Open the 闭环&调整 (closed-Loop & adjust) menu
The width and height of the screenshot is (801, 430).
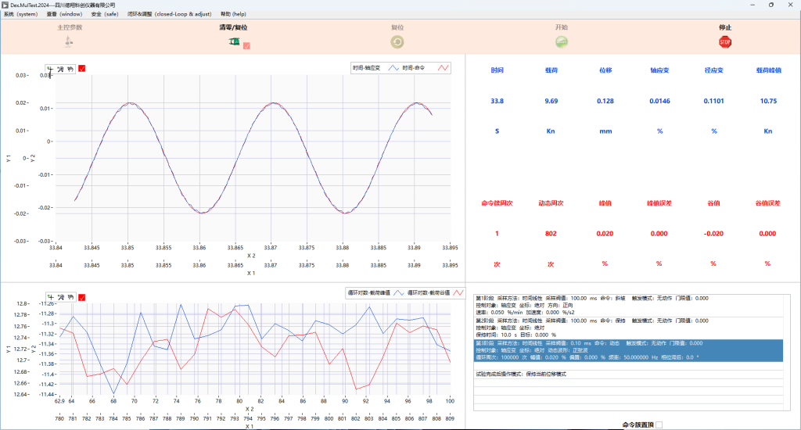tap(170, 14)
